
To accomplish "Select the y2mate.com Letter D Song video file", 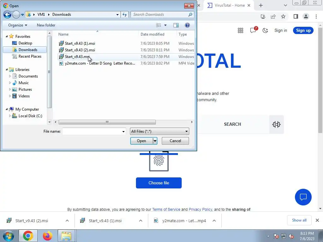I will [97, 63].
